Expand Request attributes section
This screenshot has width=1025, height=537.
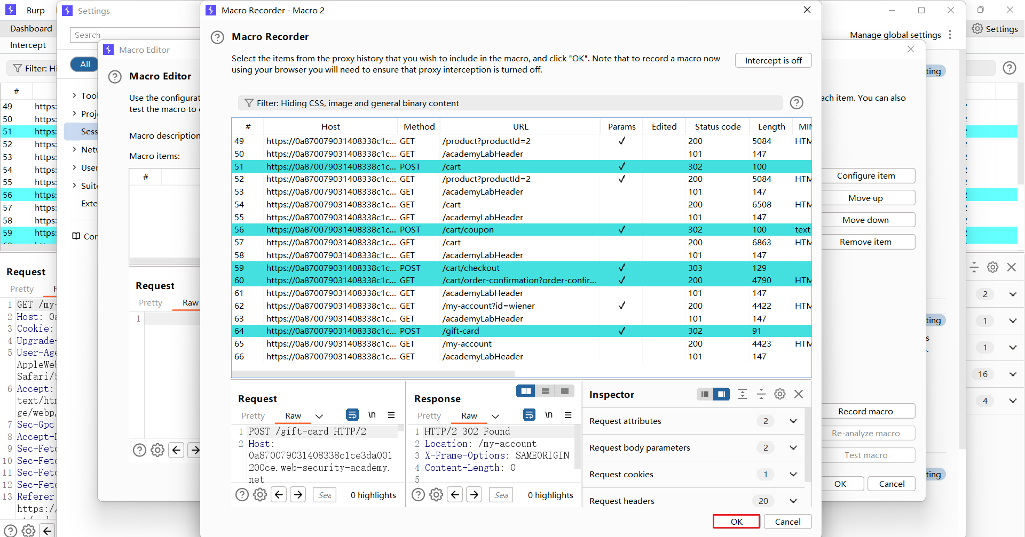(x=793, y=421)
